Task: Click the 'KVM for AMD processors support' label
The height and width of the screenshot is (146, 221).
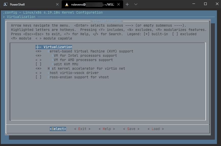Action: [82, 60]
